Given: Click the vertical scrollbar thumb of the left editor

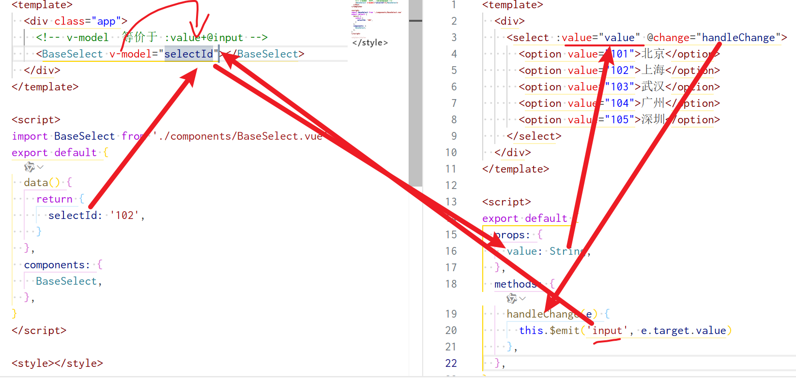Looking at the screenshot, I should (415, 93).
